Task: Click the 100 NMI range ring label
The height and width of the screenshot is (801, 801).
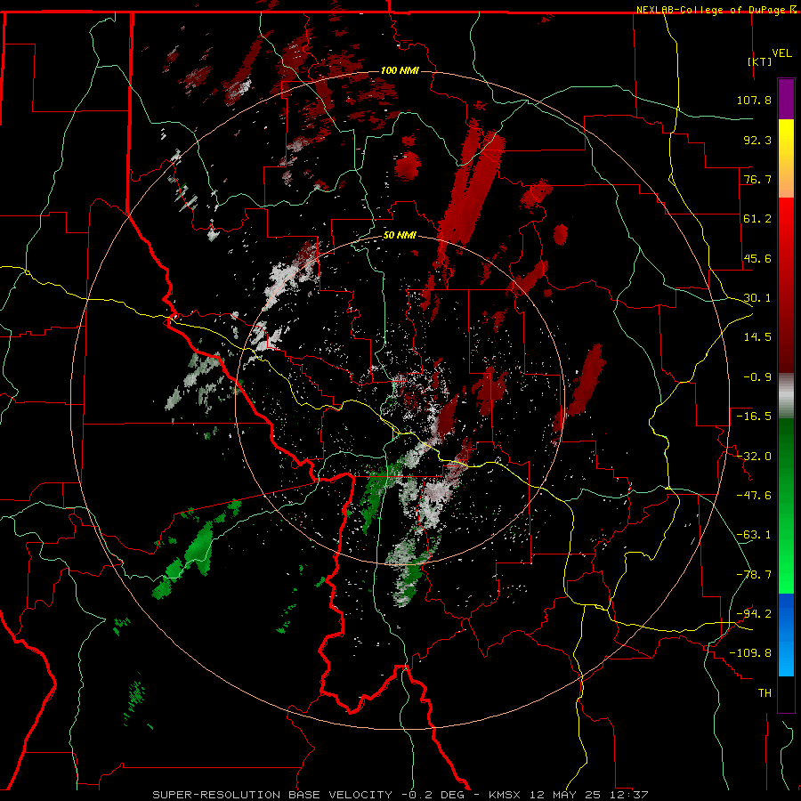Action: click(400, 70)
